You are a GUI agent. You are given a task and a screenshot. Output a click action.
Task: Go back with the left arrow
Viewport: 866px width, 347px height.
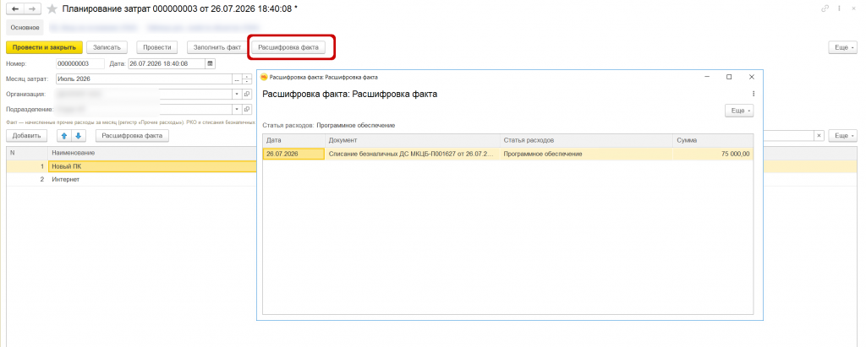[x=15, y=8]
